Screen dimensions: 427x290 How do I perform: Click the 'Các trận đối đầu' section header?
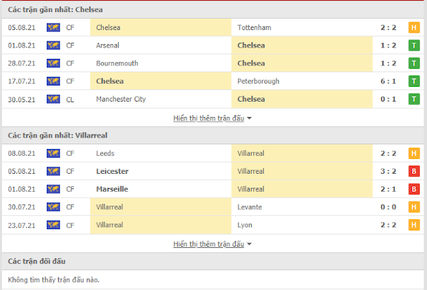(37, 261)
